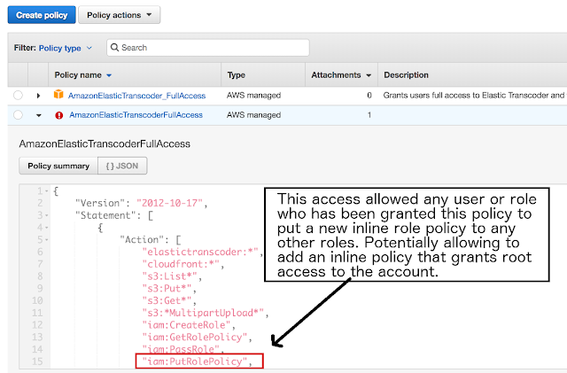The image size is (567, 373).
Task: Click the "s3:*MultipartUpload*" action line
Action: [x=203, y=313]
